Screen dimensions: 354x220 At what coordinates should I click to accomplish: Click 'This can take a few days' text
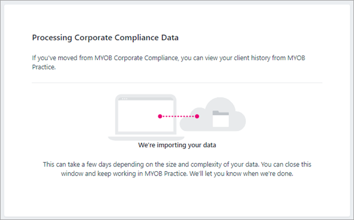(x=77, y=164)
